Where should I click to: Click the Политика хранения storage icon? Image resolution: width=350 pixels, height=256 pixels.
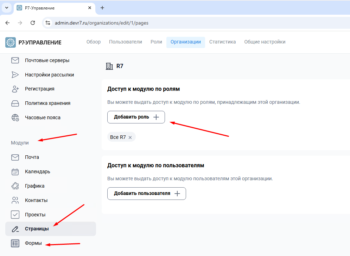click(x=15, y=103)
